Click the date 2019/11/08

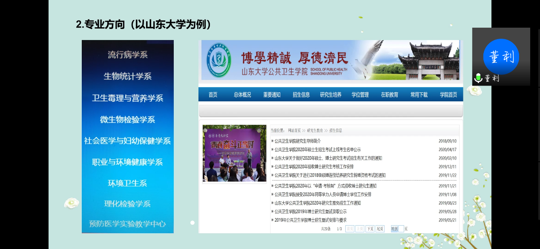(x=448, y=194)
